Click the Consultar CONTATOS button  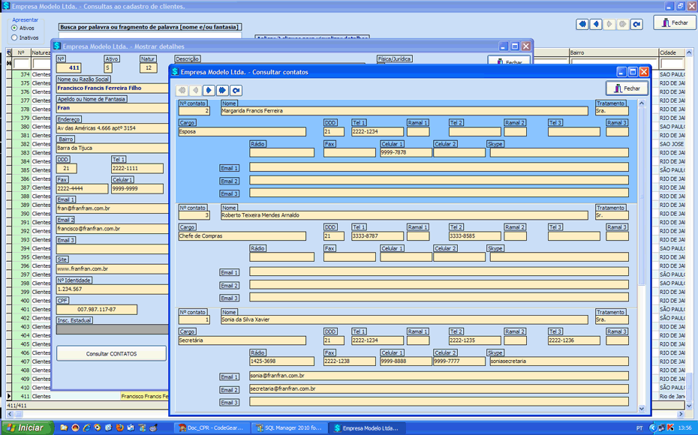tap(111, 353)
